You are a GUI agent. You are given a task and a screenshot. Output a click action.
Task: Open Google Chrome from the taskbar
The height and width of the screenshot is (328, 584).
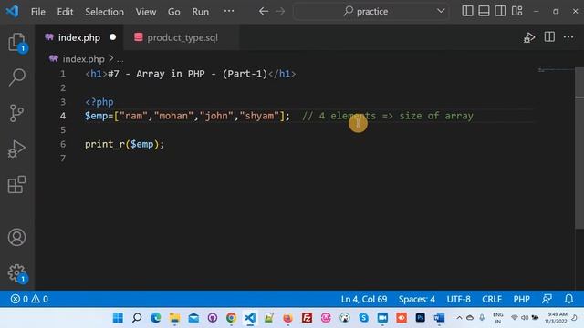tap(231, 318)
